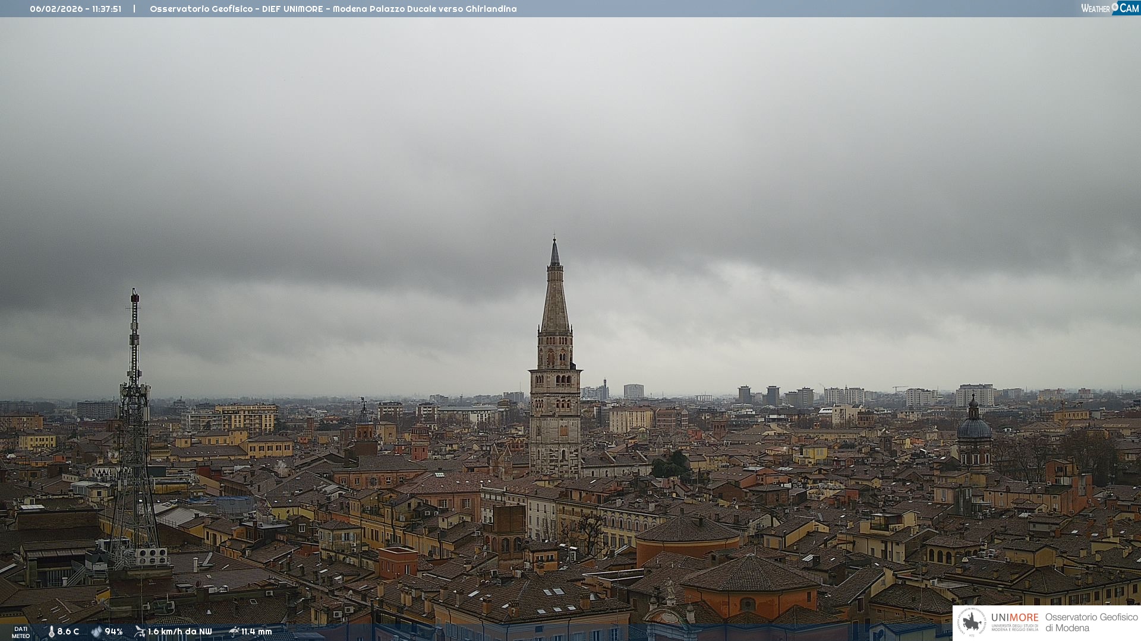
Task: Click the 11.4 mm rainfall value
Action: [256, 632]
